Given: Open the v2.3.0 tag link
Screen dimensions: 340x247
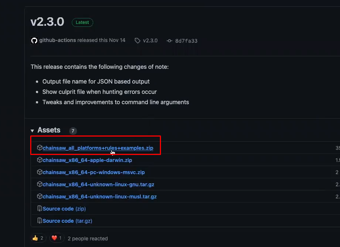Looking at the screenshot, I should tap(150, 40).
